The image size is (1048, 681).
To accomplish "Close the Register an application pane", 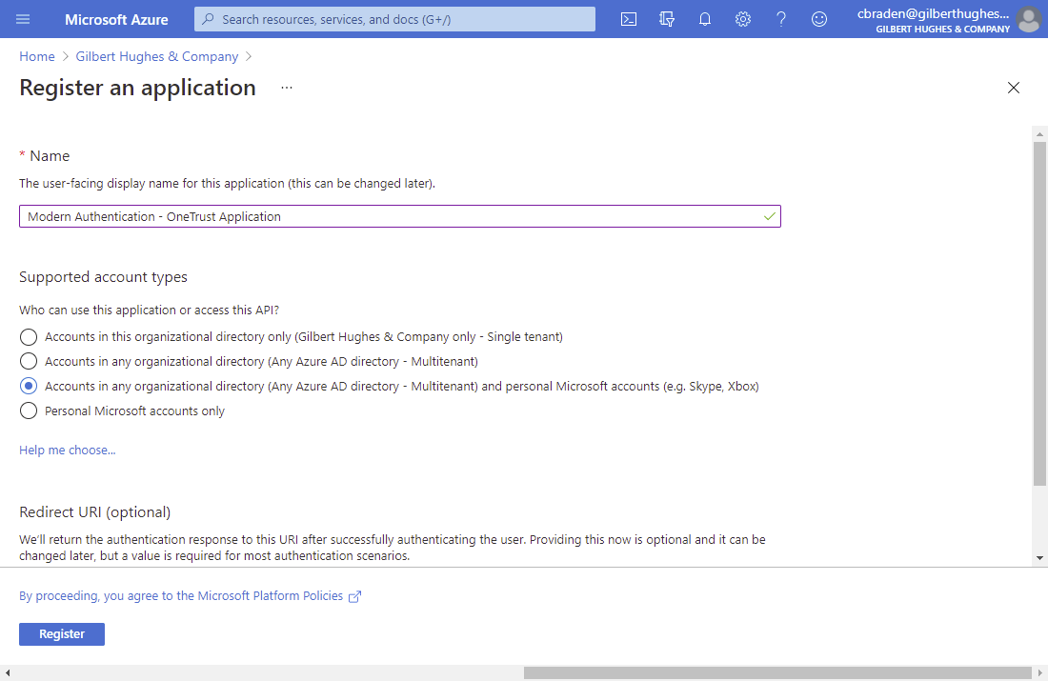I will tap(1014, 88).
